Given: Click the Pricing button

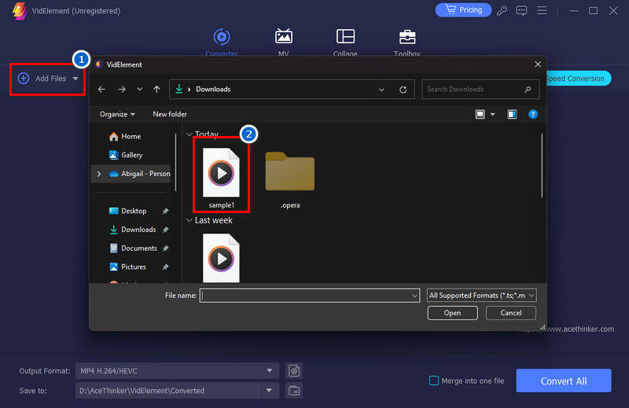Looking at the screenshot, I should click(x=463, y=10).
